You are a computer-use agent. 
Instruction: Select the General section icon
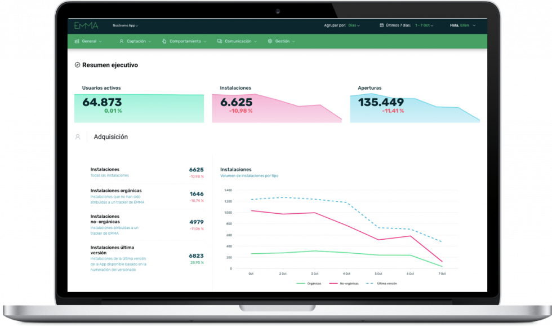[x=77, y=41]
